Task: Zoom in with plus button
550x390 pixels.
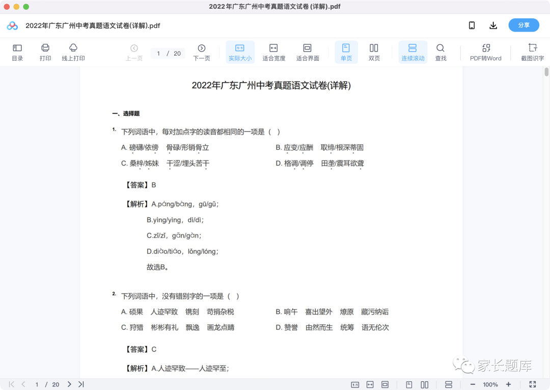Action: [x=508, y=385]
